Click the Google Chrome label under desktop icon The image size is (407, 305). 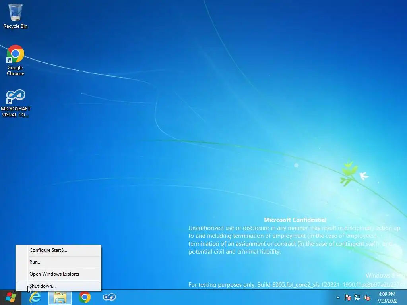pos(16,71)
